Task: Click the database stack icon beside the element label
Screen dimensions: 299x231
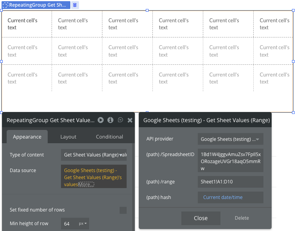Action: click(x=75, y=5)
